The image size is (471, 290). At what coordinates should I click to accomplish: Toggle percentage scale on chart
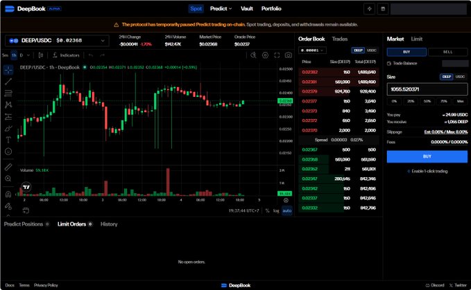click(x=267, y=210)
